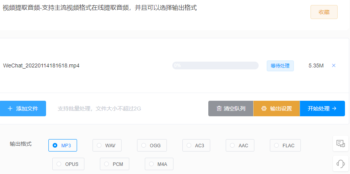This screenshot has height=174, width=350.
Task: Select MP3 output format
Action: [55, 145]
